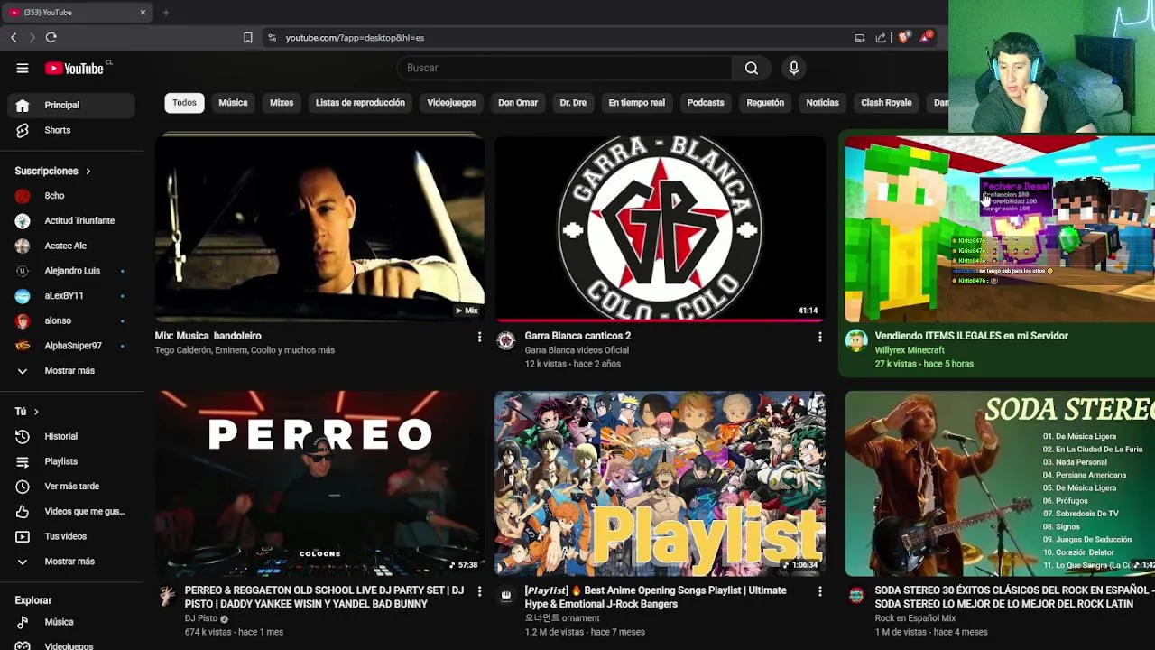Click the search magnifier button
This screenshot has width=1155, height=650.
(x=752, y=68)
